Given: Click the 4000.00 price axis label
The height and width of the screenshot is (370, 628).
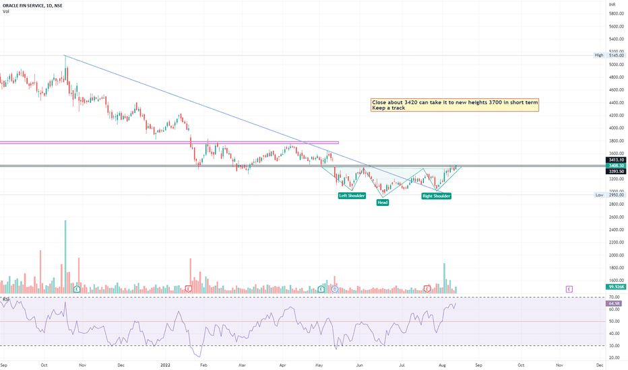Looking at the screenshot, I should click(617, 128).
